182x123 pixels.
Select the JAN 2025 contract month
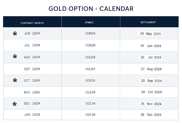point(32,115)
